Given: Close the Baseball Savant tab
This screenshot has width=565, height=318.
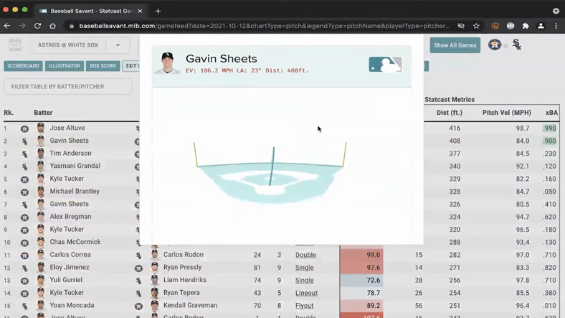Looking at the screenshot, I should coord(140,11).
